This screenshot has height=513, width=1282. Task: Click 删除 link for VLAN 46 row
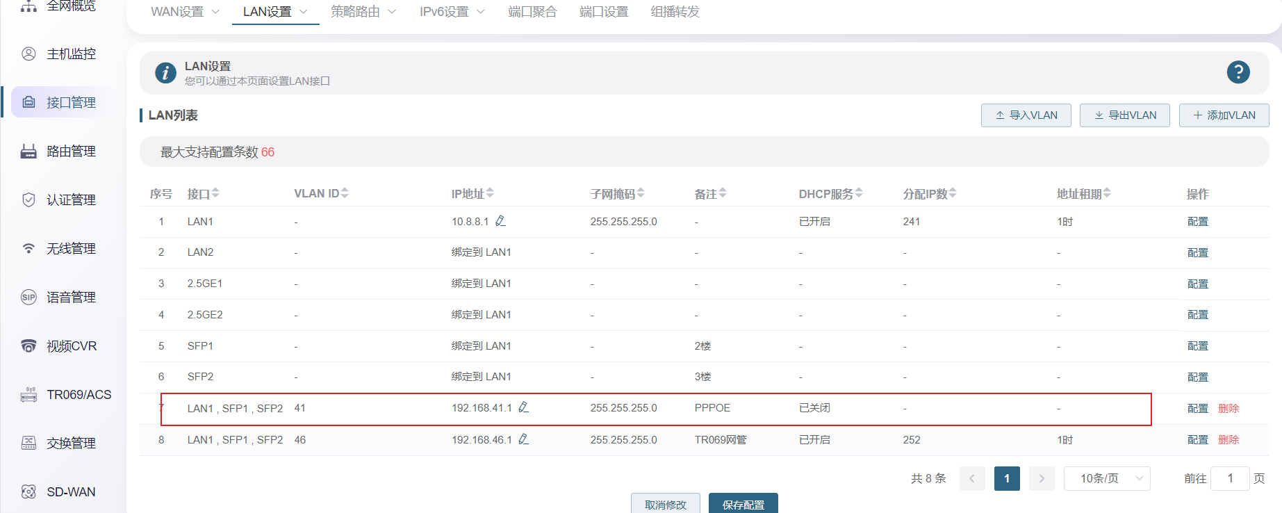(x=1228, y=440)
